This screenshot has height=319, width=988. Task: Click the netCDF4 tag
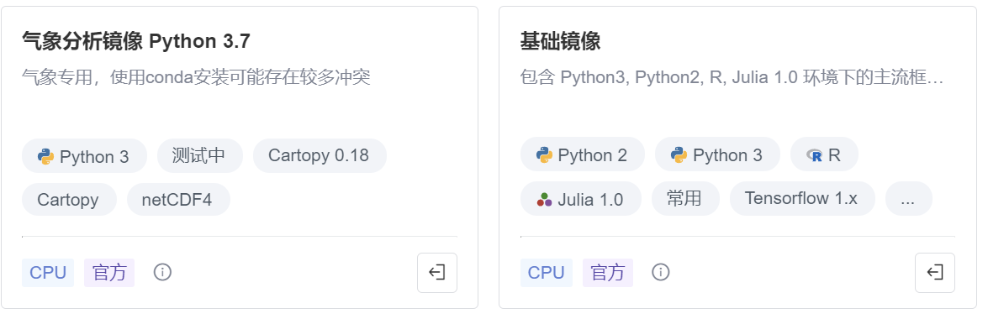pos(178,200)
